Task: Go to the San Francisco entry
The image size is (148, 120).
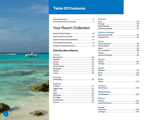Action: point(73,100)
